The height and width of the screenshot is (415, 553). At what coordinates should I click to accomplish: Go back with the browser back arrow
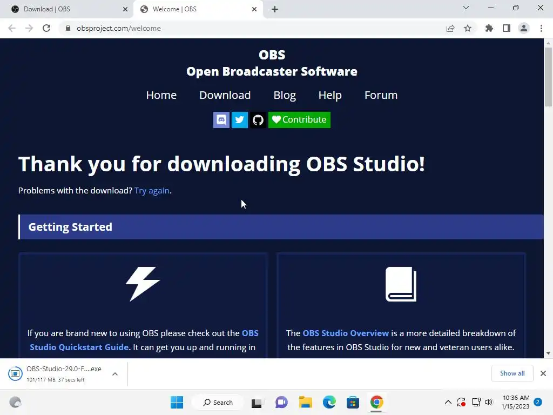pos(12,28)
